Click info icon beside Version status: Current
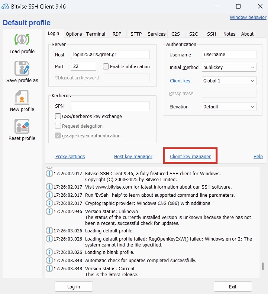The image size is (268, 294). click(x=49, y=268)
